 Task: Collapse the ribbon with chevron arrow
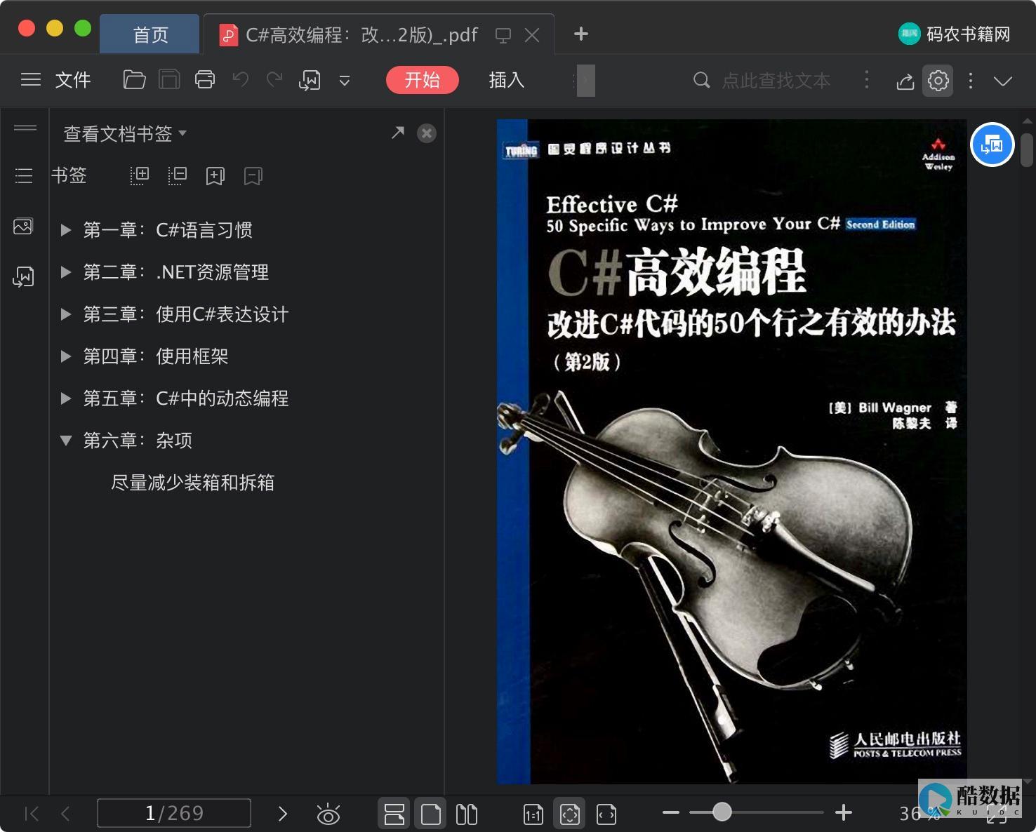tap(1003, 81)
